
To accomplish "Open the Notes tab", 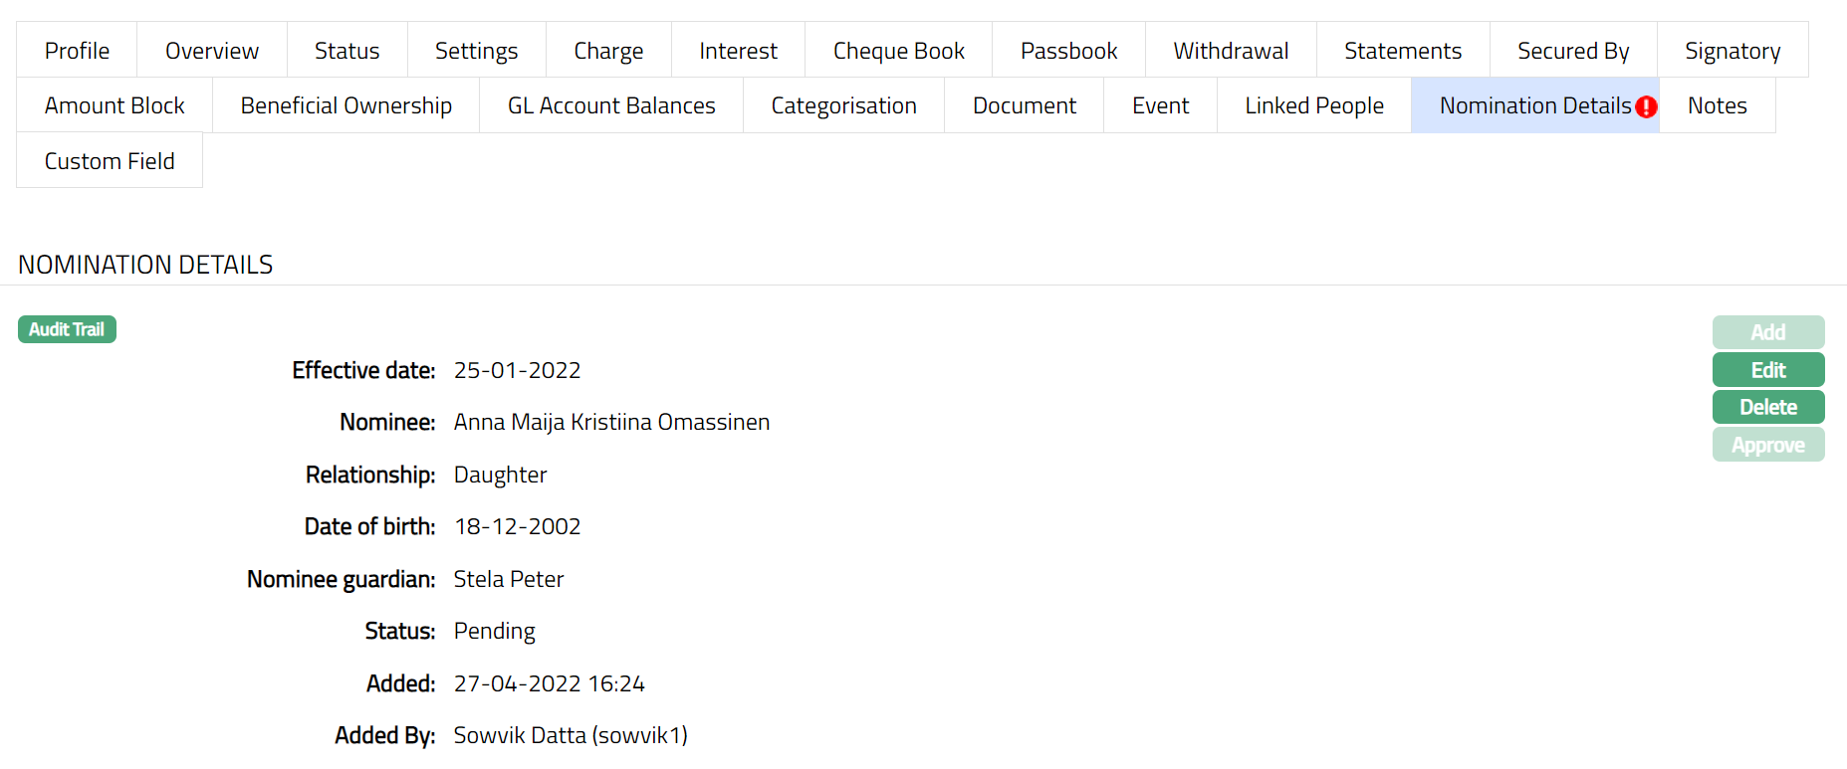I will 1717,105.
